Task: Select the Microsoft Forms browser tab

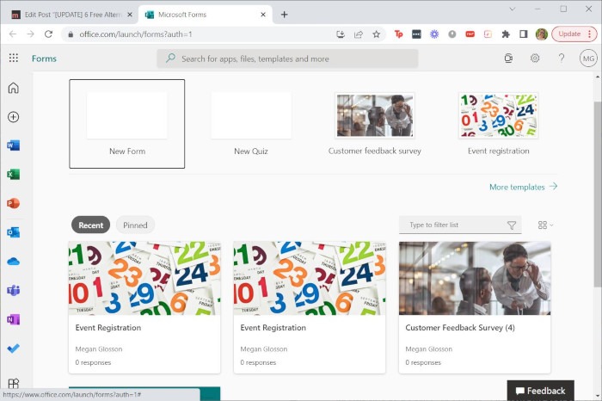Action: pyautogui.click(x=206, y=15)
